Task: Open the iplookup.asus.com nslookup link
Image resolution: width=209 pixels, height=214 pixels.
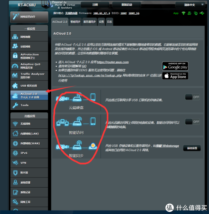Action: [x=90, y=76]
